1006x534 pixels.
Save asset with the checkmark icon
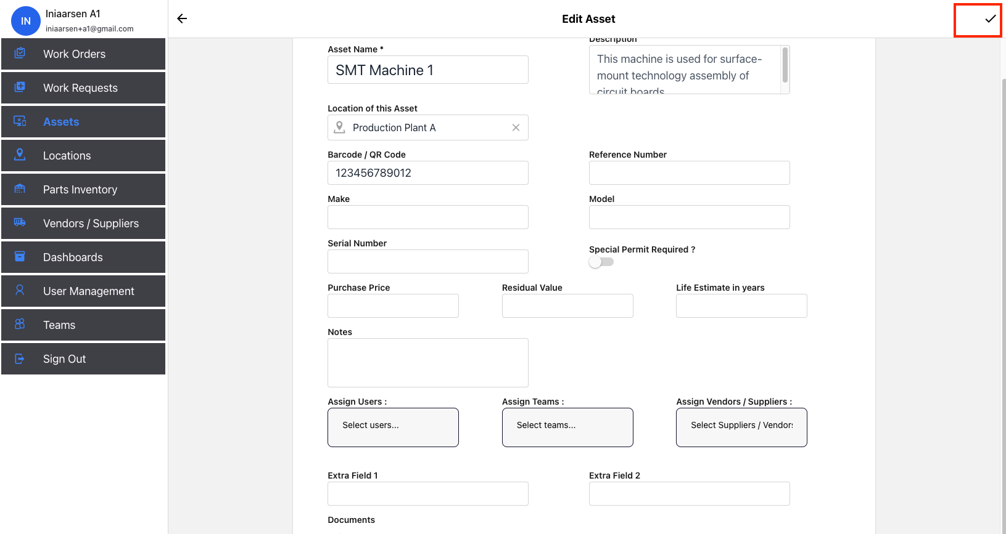coord(991,18)
